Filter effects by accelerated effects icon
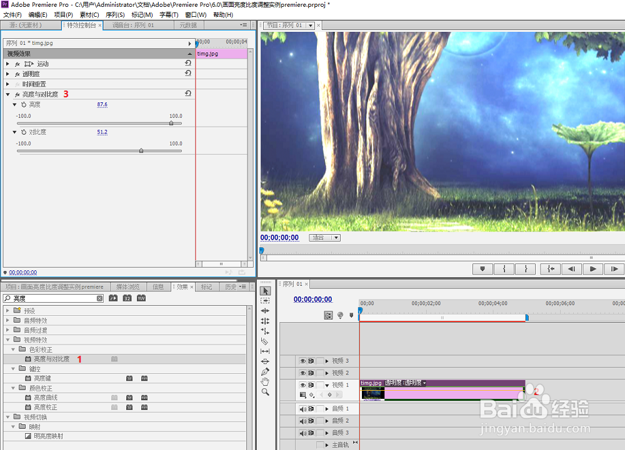The width and height of the screenshot is (625, 450). coord(113,298)
